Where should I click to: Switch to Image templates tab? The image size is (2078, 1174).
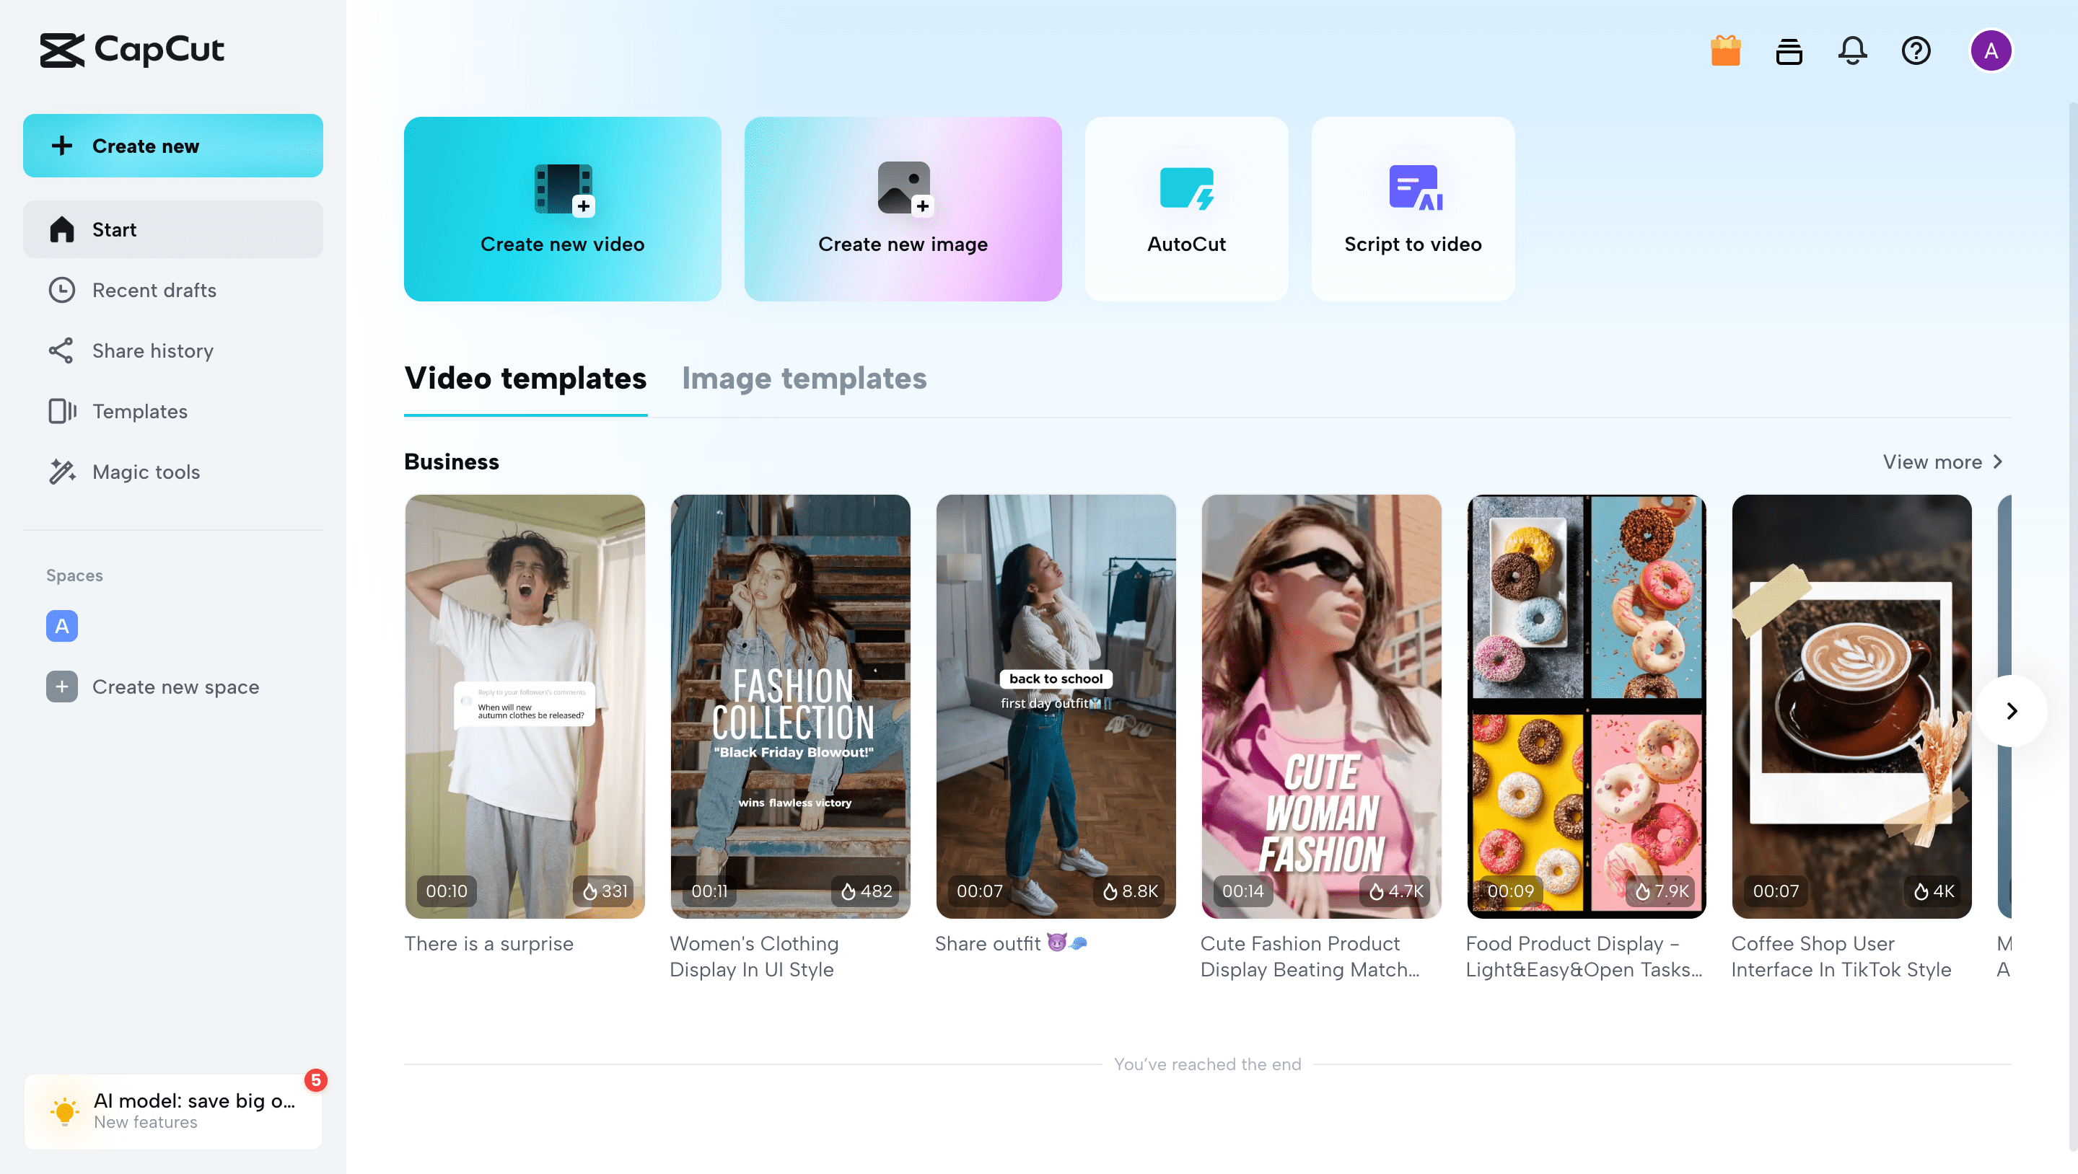[x=804, y=378]
